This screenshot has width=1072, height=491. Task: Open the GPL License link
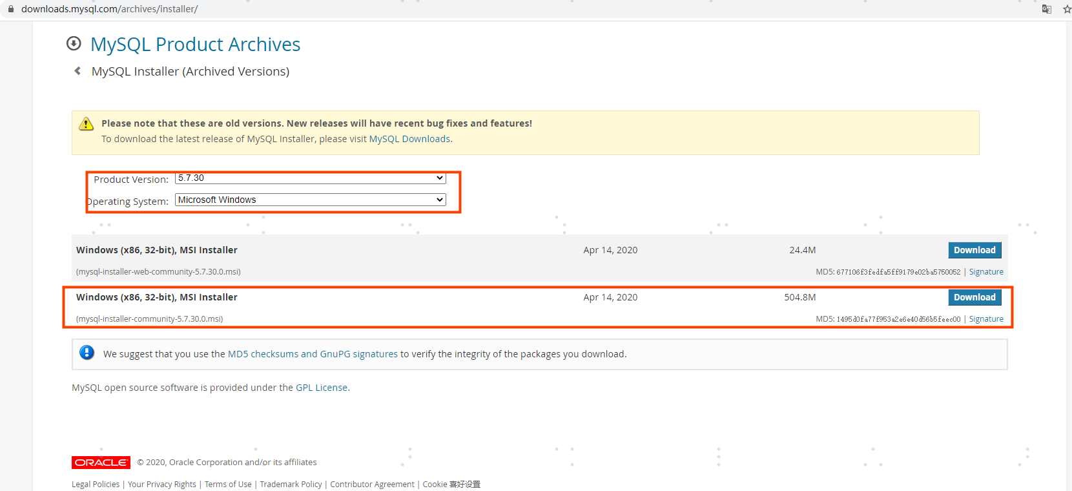point(322,388)
